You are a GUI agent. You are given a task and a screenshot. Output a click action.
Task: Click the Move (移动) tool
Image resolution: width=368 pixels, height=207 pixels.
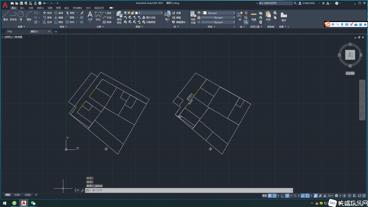47,13
